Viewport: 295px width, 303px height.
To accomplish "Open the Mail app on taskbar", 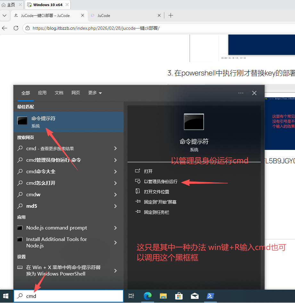I will (194, 296).
